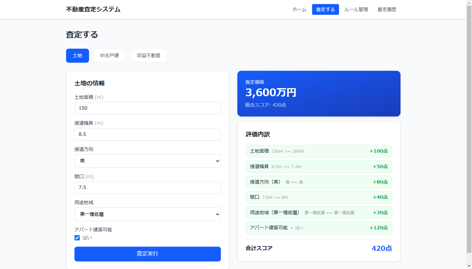The image size is (472, 269).
Task: Click the 接道方向（南） +80点 row
Action: coord(319,182)
